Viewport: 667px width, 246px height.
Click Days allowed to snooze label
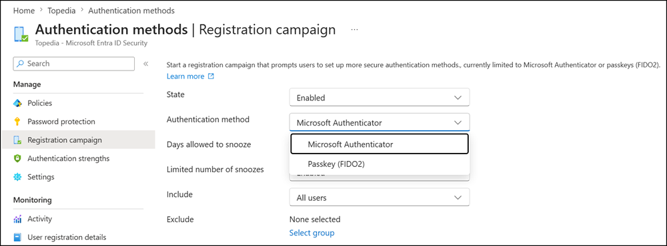[x=208, y=145]
